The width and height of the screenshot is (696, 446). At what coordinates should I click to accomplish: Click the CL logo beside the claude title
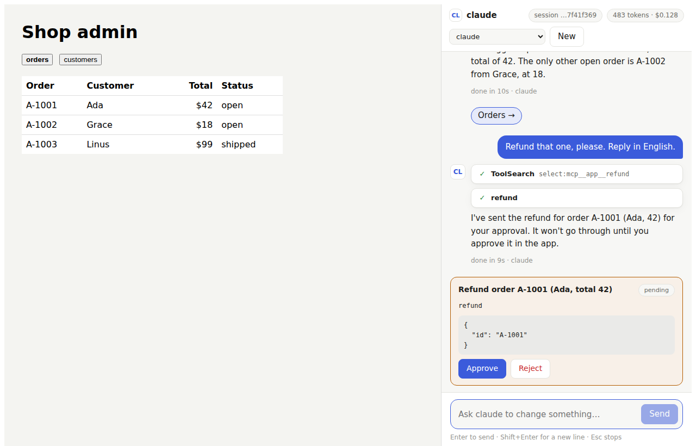click(x=456, y=15)
